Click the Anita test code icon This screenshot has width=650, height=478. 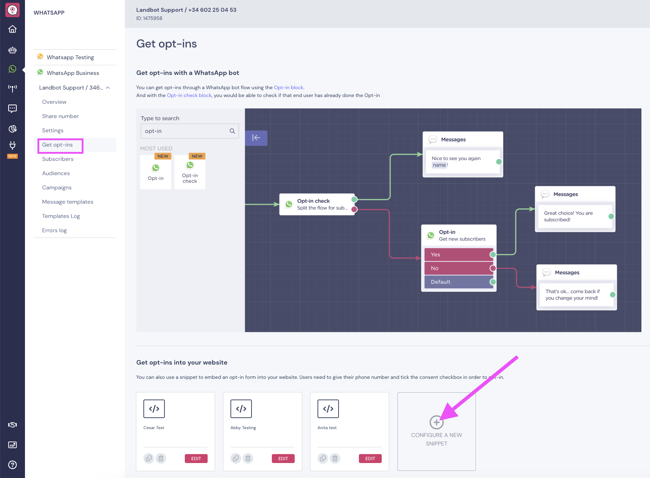(328, 409)
